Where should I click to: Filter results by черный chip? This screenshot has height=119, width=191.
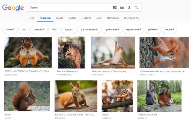(x=169, y=29)
